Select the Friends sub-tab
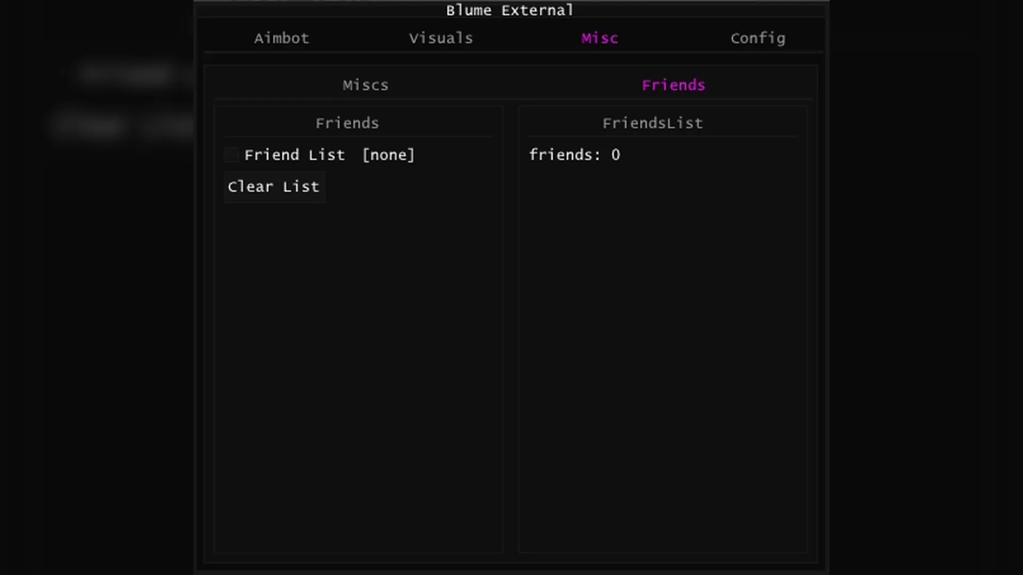The width and height of the screenshot is (1023, 575). [673, 85]
